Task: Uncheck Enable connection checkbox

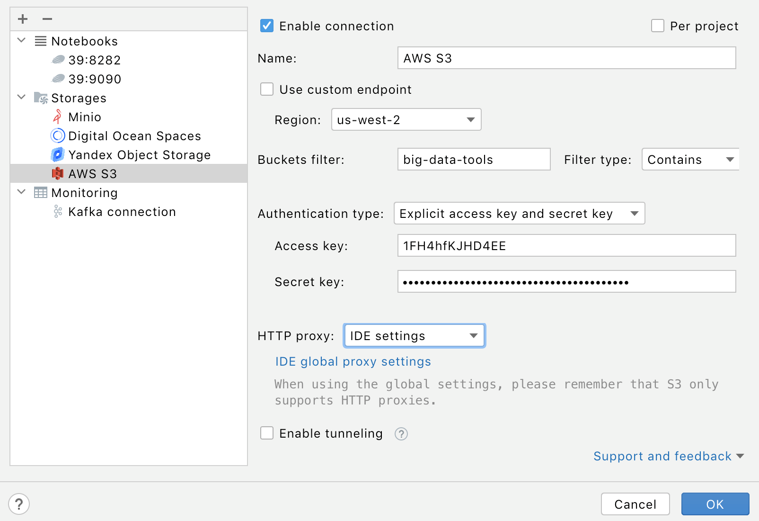Action: pyautogui.click(x=267, y=26)
